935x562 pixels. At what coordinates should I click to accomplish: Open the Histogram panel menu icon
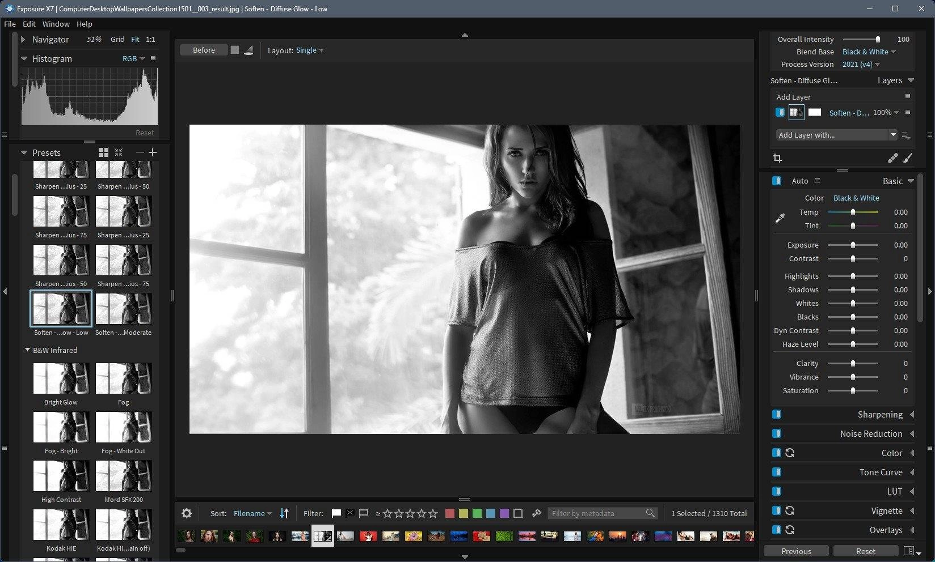coord(153,58)
